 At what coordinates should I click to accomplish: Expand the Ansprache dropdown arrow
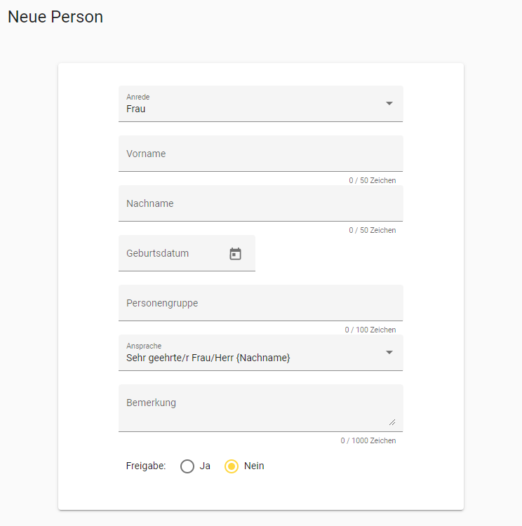[x=389, y=352]
